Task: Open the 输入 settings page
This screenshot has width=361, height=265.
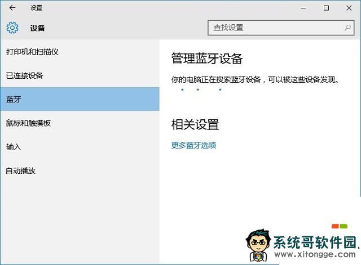Action: coord(14,147)
